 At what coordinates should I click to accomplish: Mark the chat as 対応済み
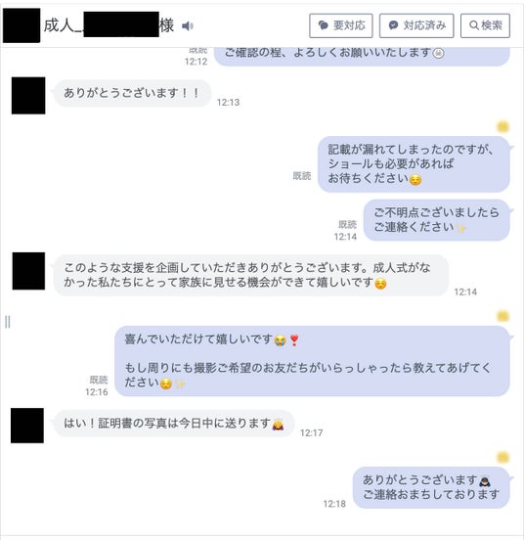416,25
